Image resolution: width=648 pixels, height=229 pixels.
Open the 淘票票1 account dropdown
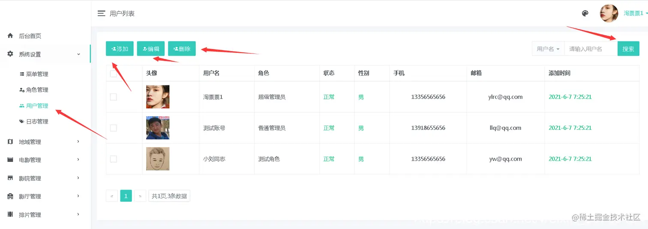tap(635, 13)
